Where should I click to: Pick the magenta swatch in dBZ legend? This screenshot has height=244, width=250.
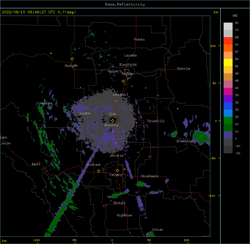pos(228,91)
